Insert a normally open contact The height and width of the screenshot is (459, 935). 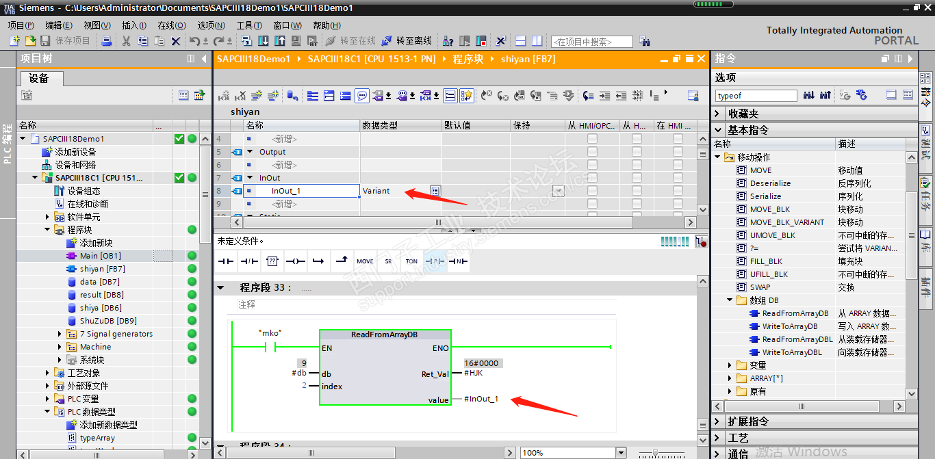coord(226,261)
